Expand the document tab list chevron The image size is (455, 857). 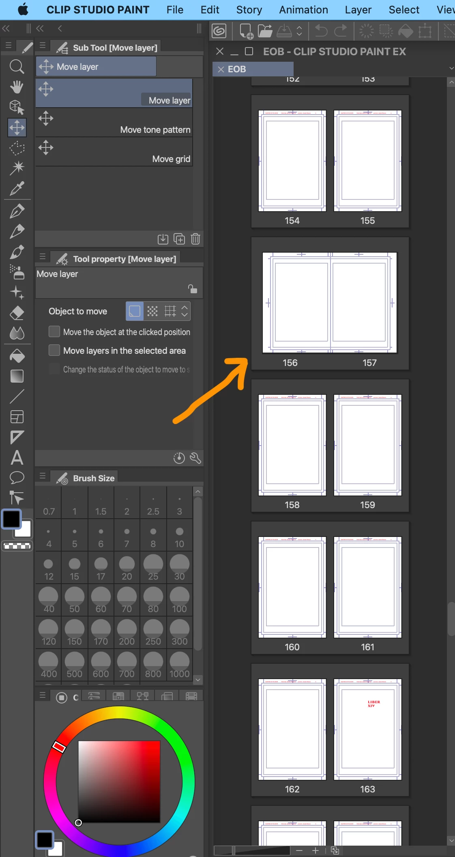click(451, 69)
